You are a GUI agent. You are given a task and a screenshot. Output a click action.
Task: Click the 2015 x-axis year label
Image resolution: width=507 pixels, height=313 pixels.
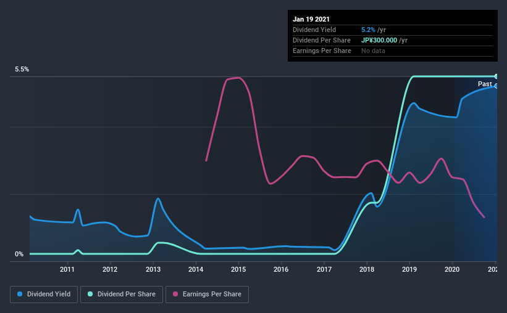point(238,269)
